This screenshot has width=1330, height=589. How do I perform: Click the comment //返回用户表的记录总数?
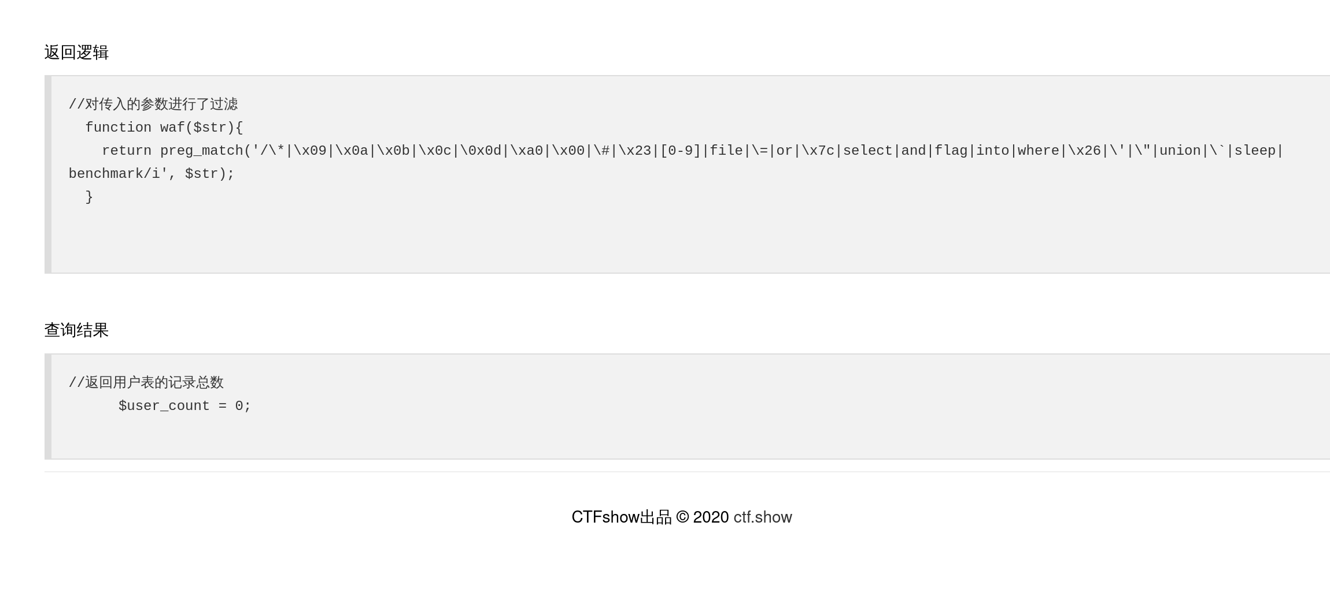click(146, 383)
